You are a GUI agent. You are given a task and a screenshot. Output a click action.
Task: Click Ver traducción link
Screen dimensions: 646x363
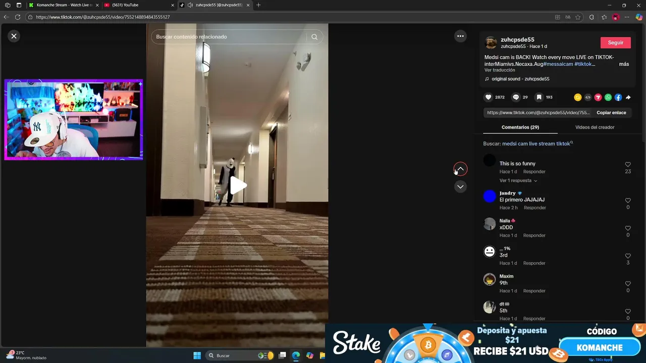pyautogui.click(x=500, y=70)
